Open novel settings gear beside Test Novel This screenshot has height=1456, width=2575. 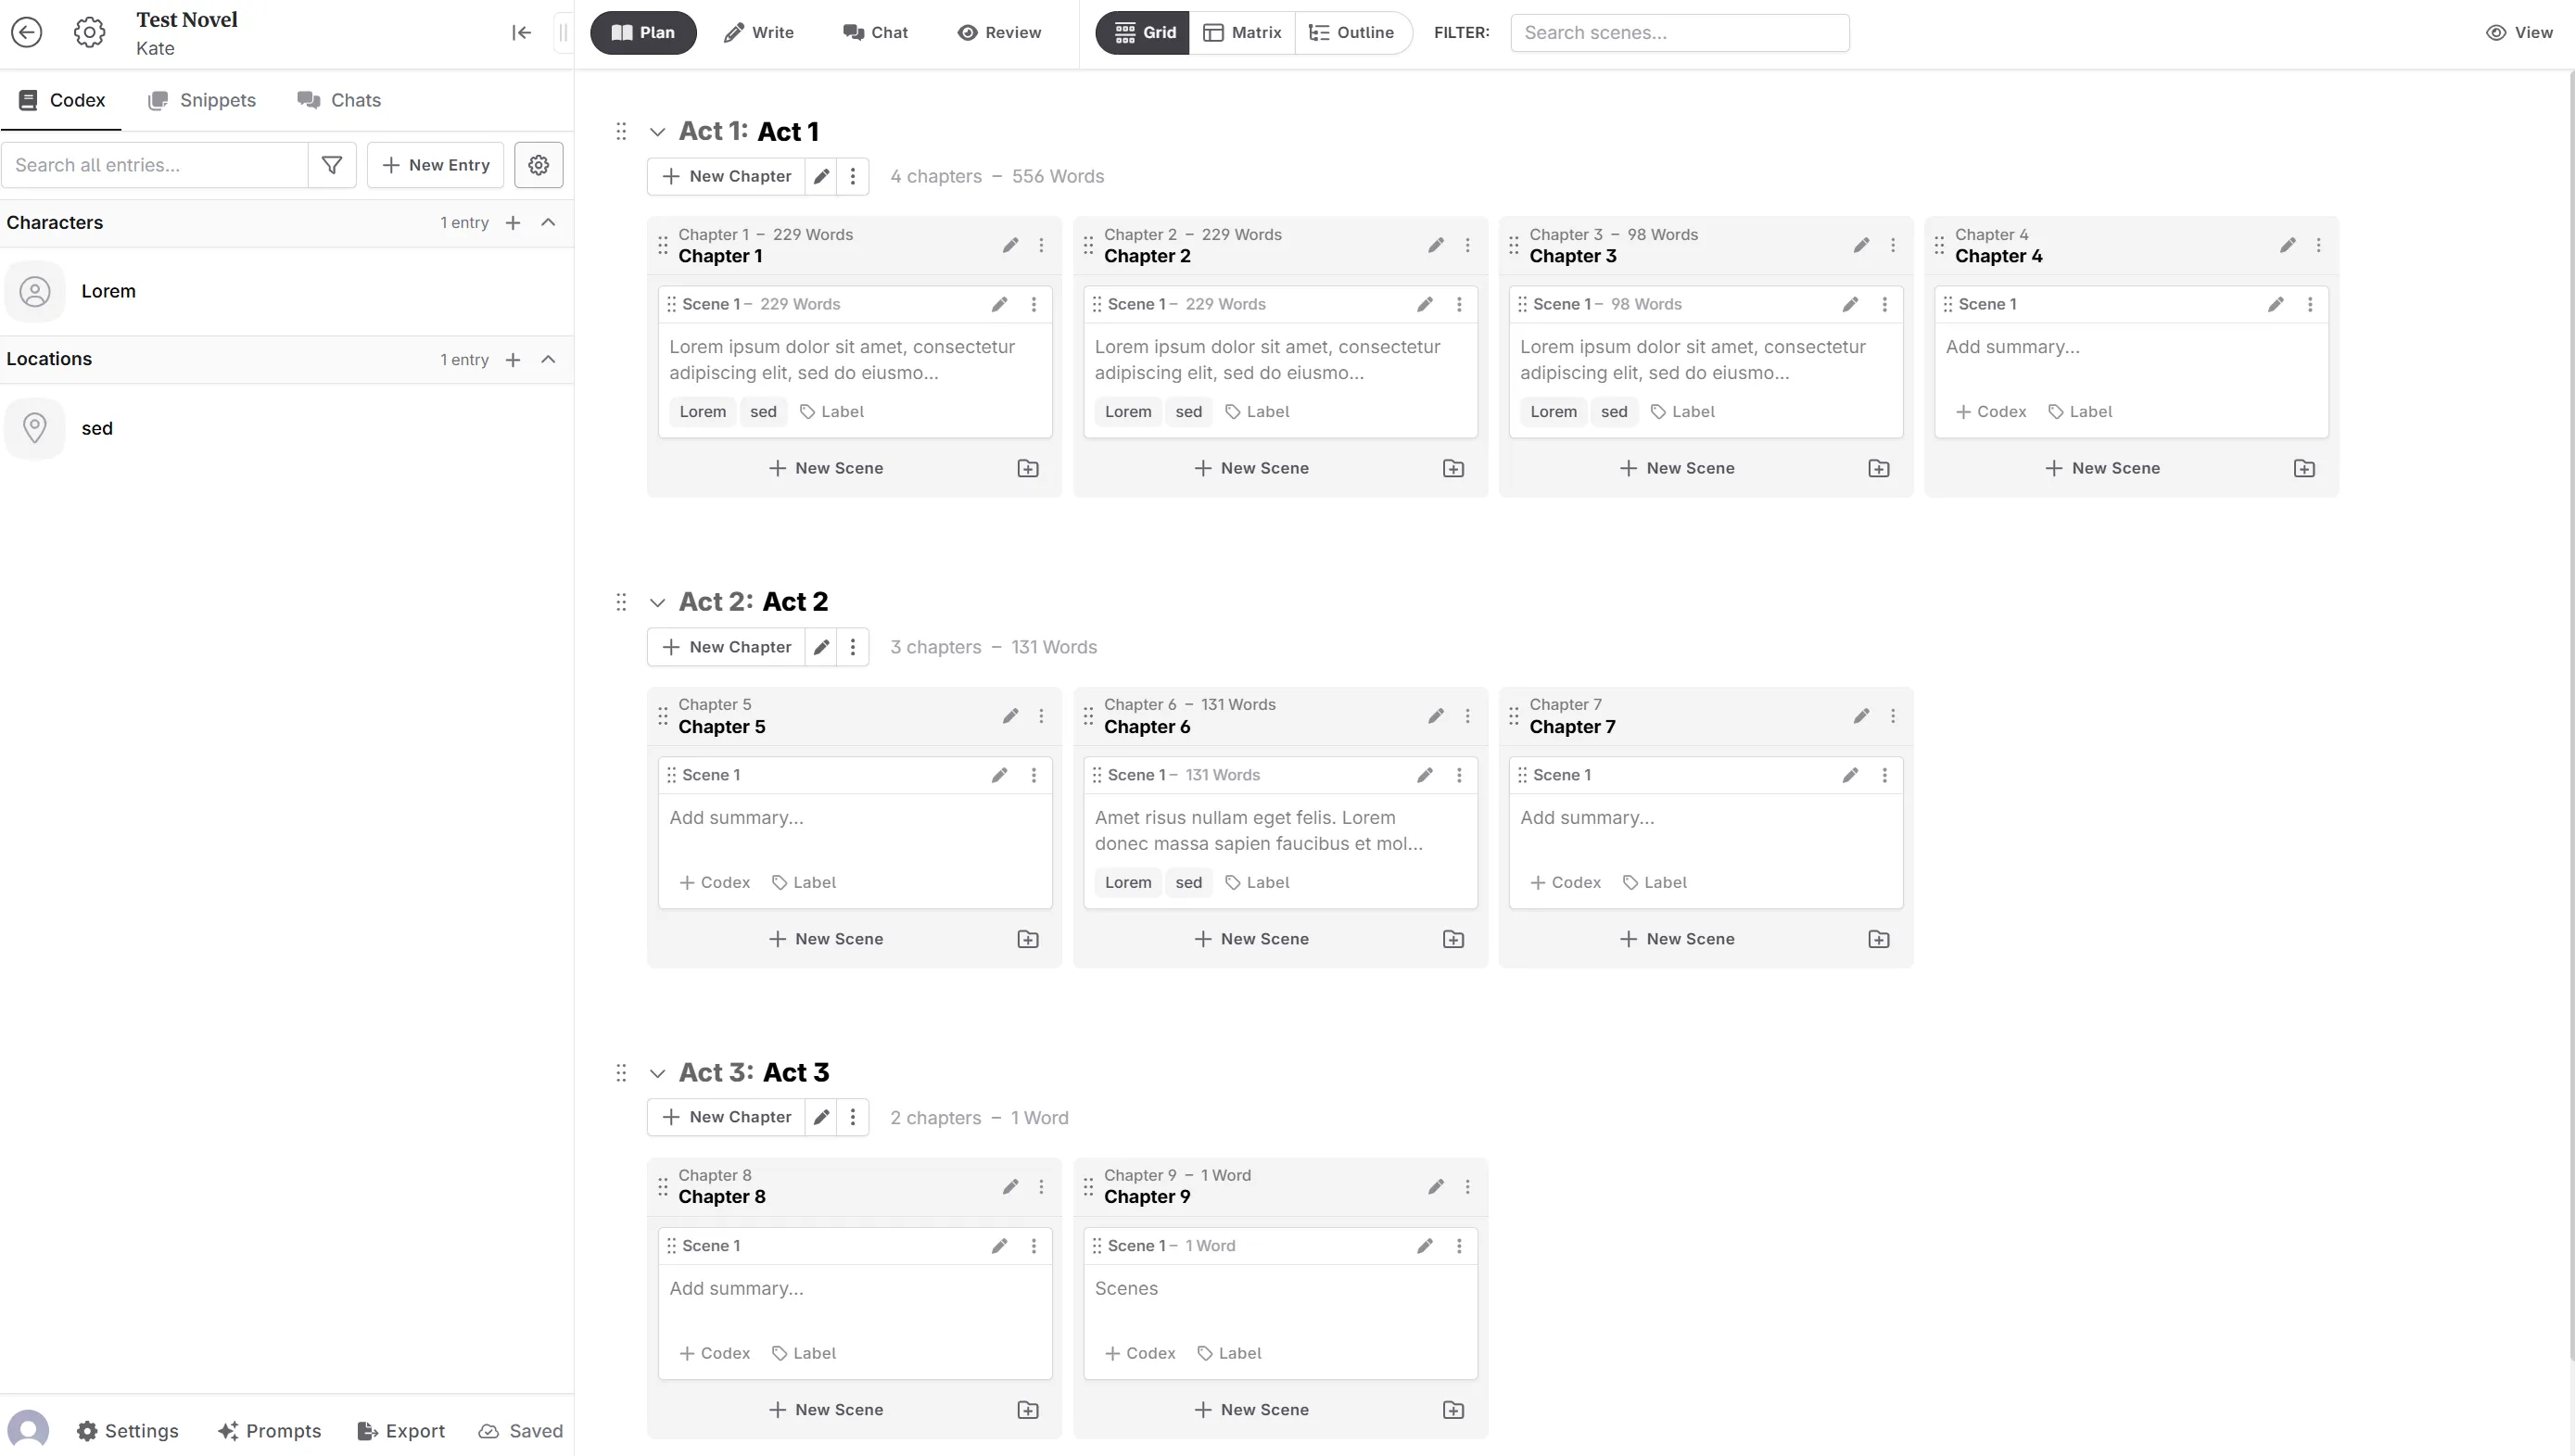[x=89, y=32]
